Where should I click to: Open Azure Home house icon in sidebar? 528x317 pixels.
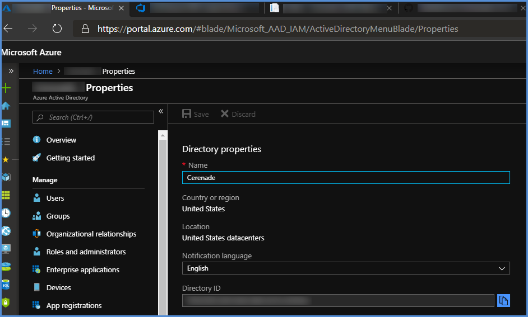(6, 106)
